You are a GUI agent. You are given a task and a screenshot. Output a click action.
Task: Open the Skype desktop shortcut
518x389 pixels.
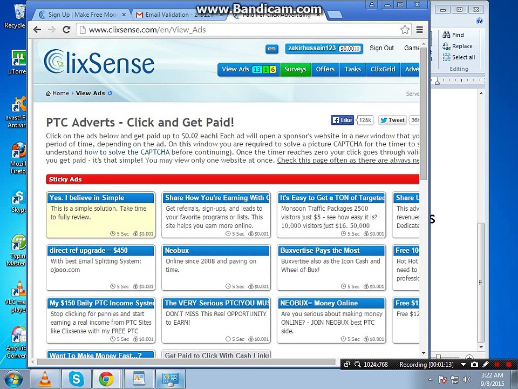point(18,202)
